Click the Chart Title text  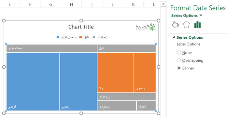(x=81, y=27)
